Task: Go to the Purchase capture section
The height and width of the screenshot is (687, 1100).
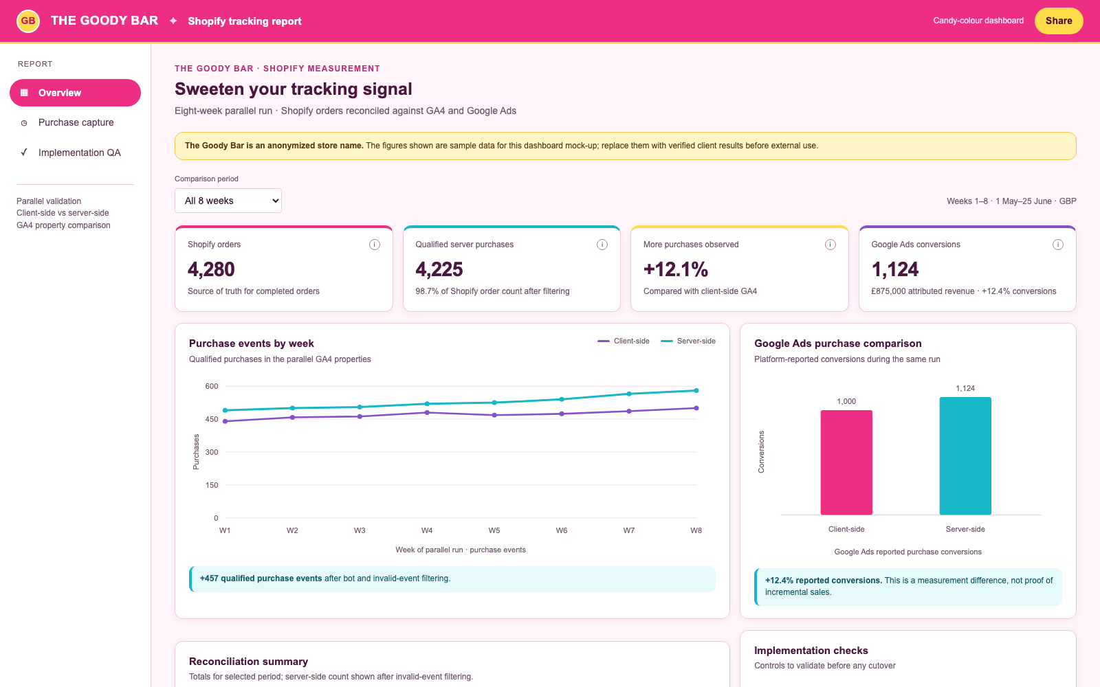Action: click(x=75, y=123)
